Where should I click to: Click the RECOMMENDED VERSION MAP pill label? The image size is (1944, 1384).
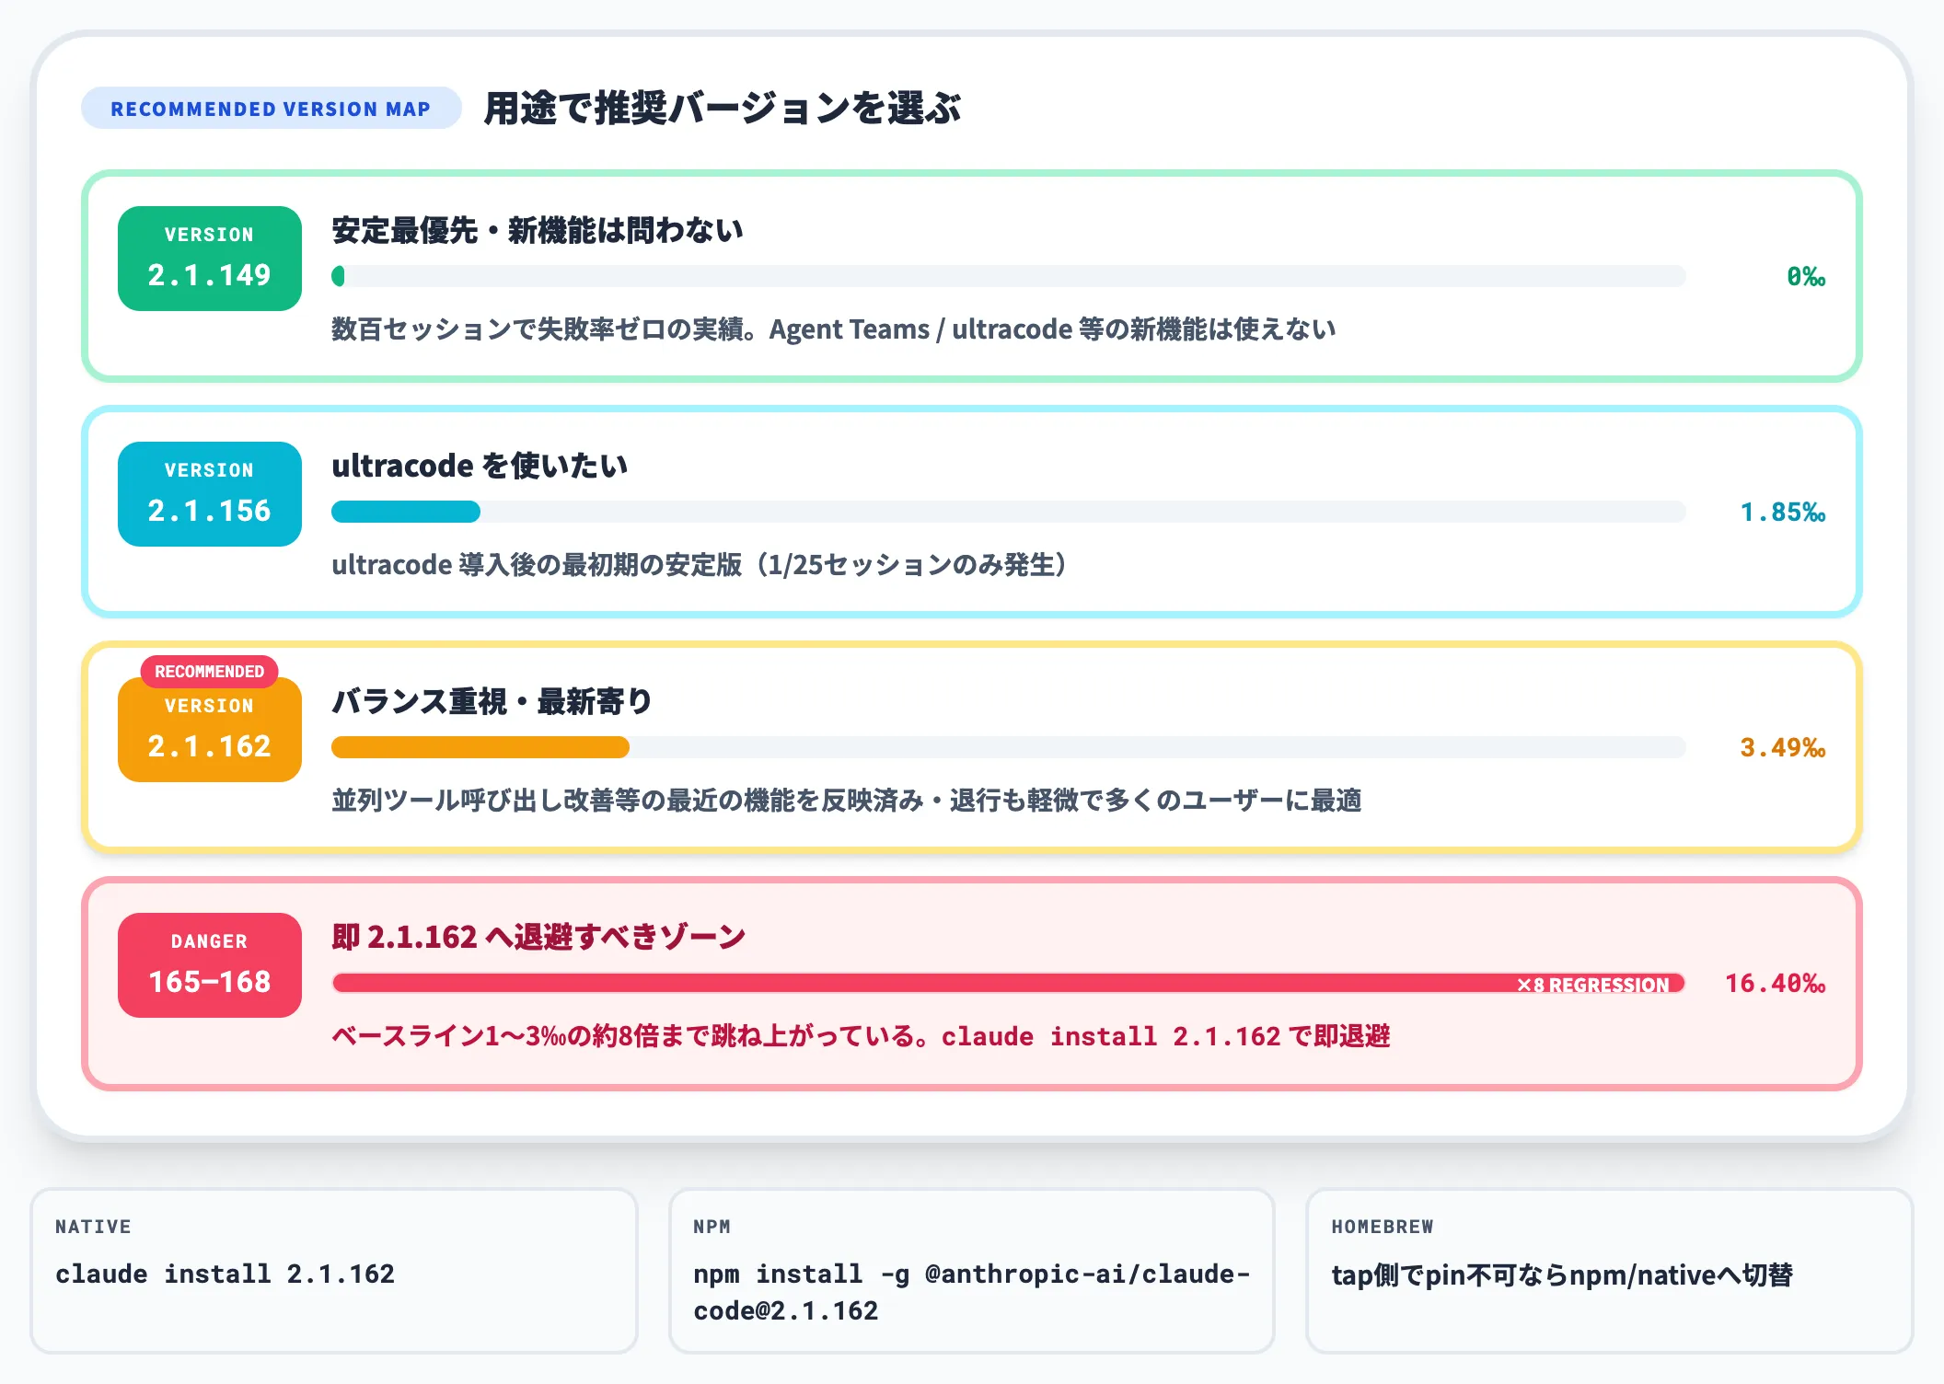(271, 109)
